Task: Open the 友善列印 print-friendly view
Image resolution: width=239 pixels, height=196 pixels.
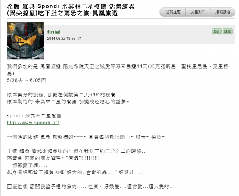Action: click(198, 12)
